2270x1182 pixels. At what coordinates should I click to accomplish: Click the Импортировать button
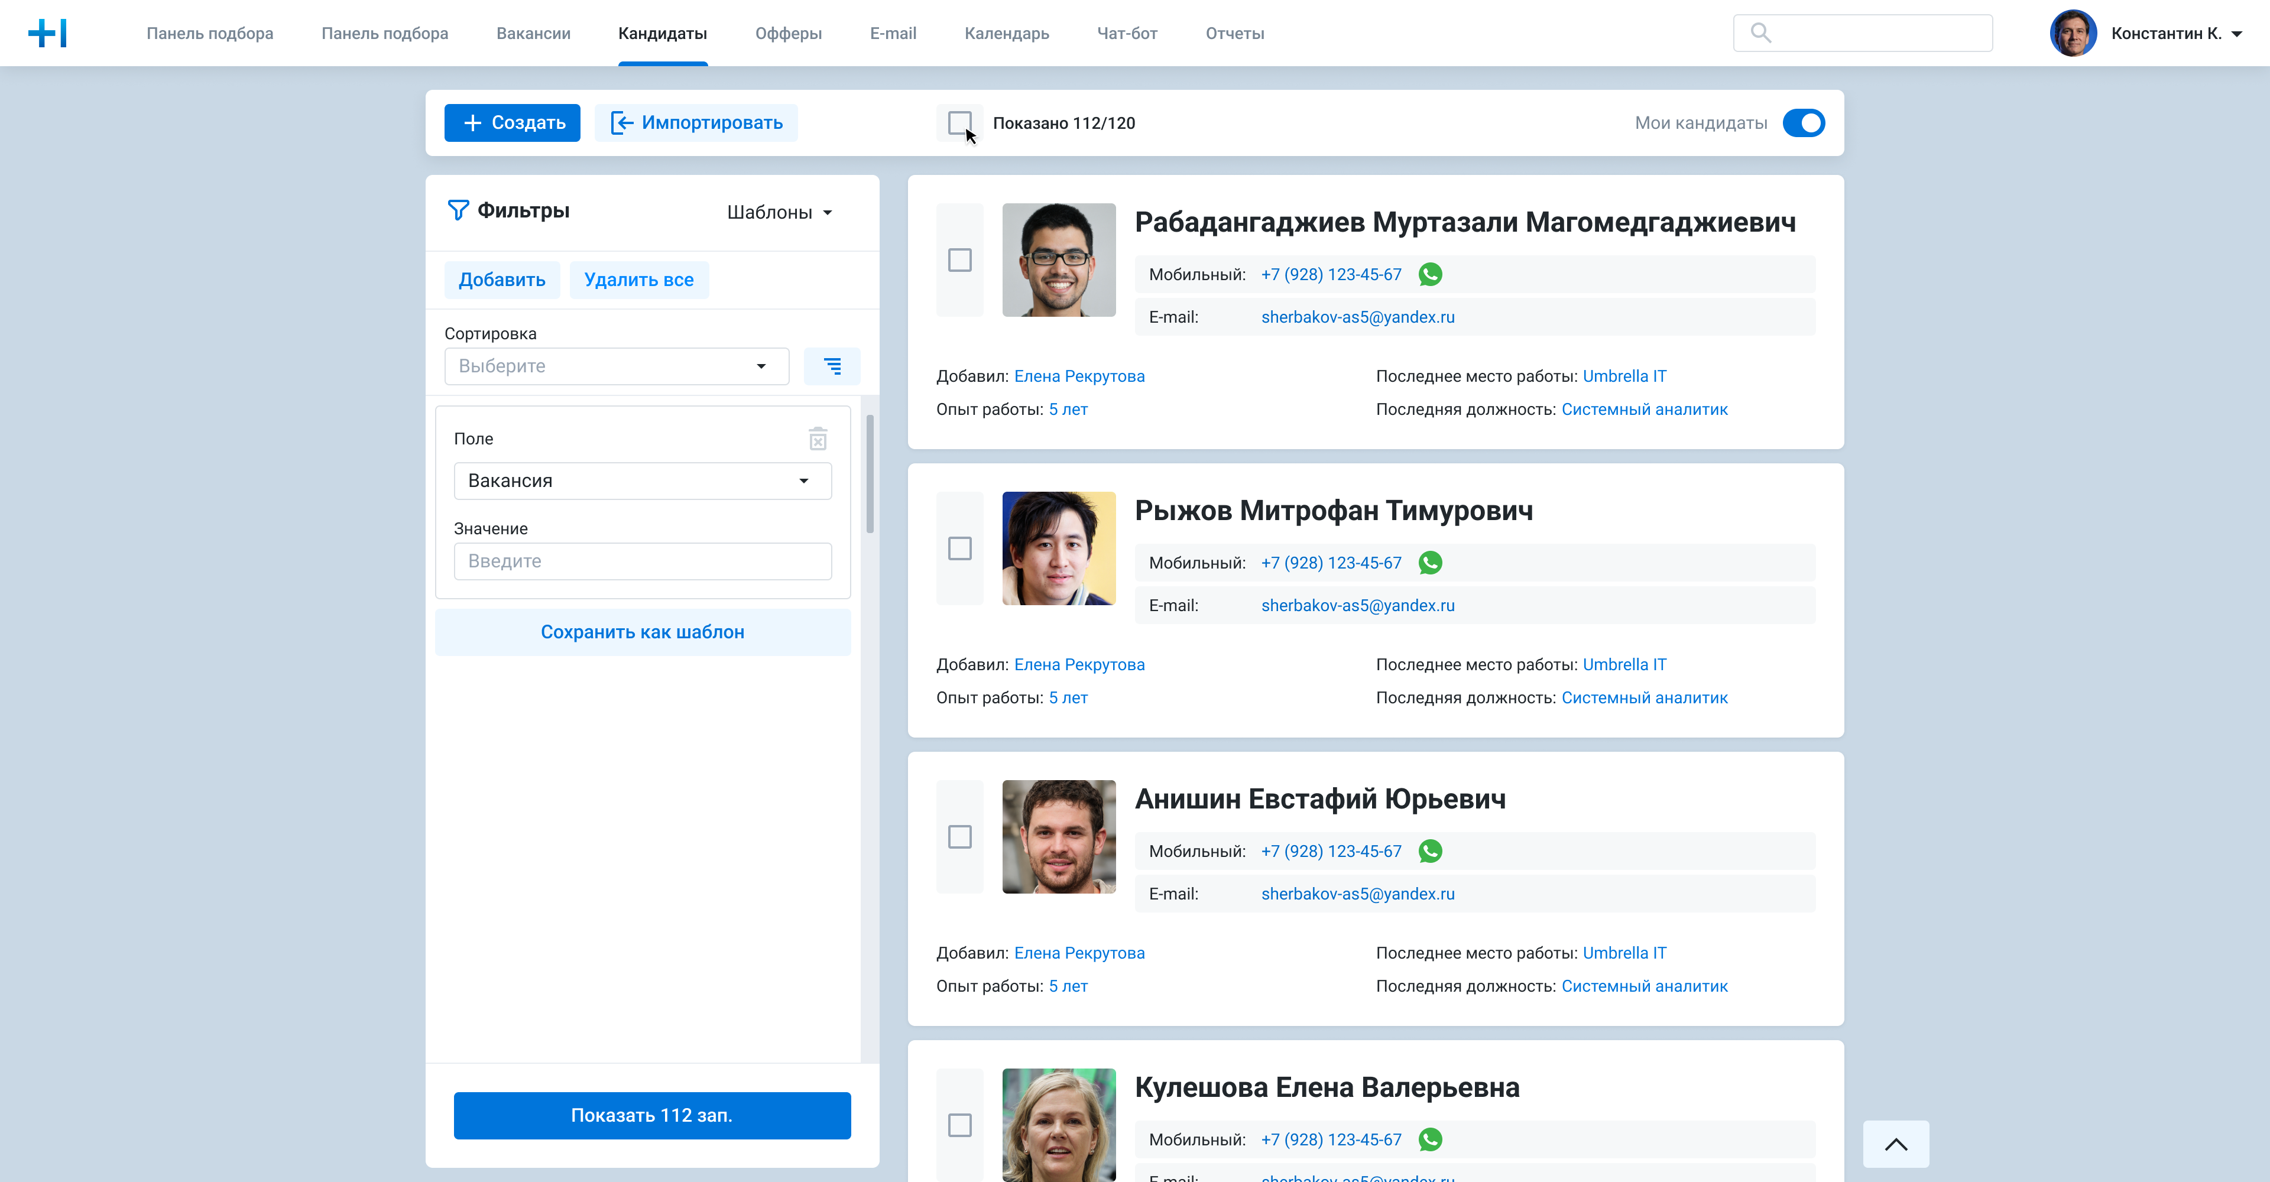tap(696, 122)
